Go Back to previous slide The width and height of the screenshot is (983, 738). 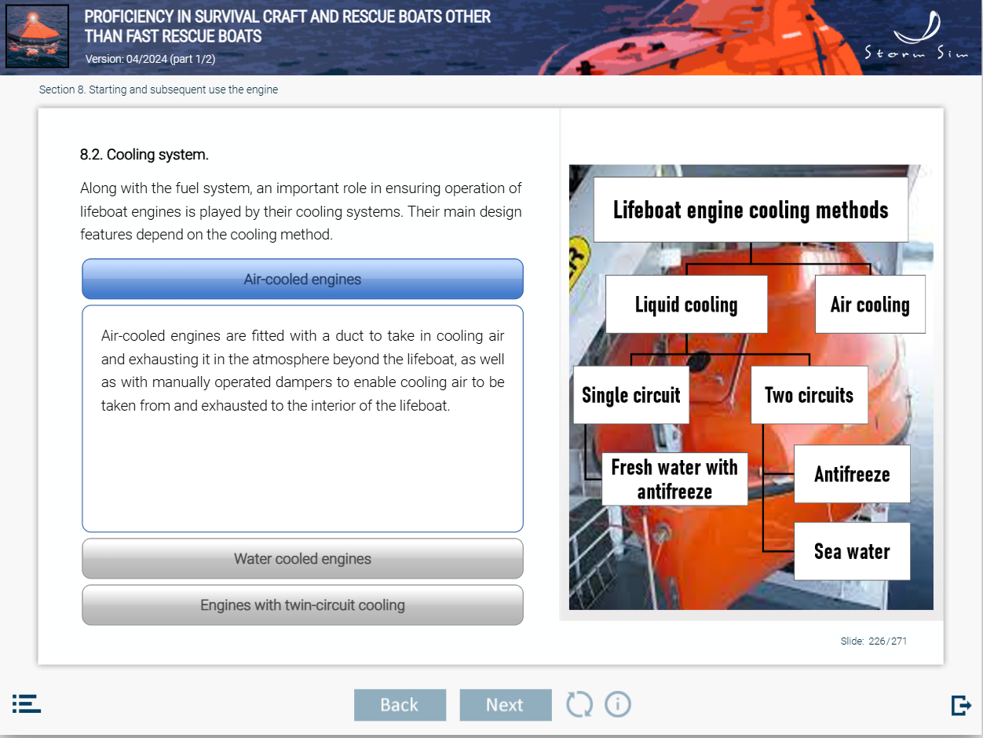(400, 705)
